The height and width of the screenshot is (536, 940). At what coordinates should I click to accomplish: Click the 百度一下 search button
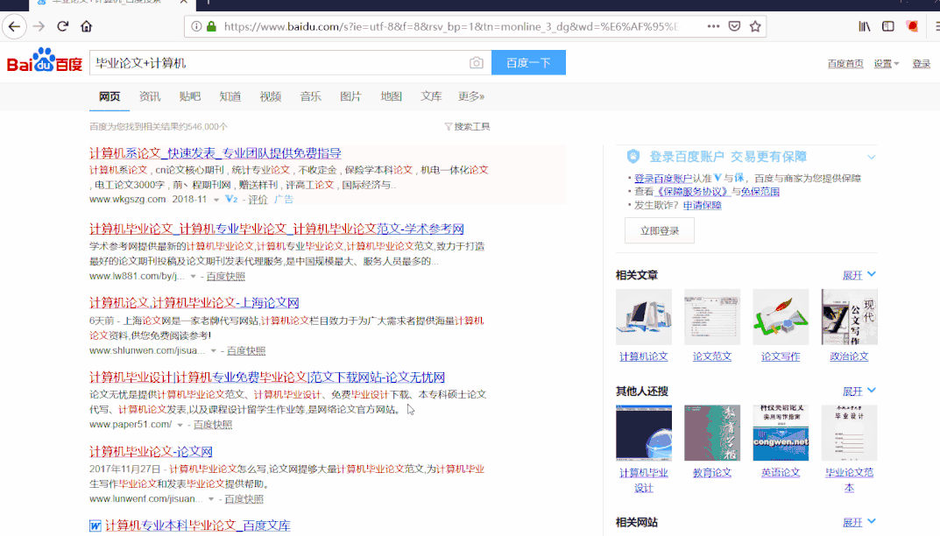coord(528,62)
